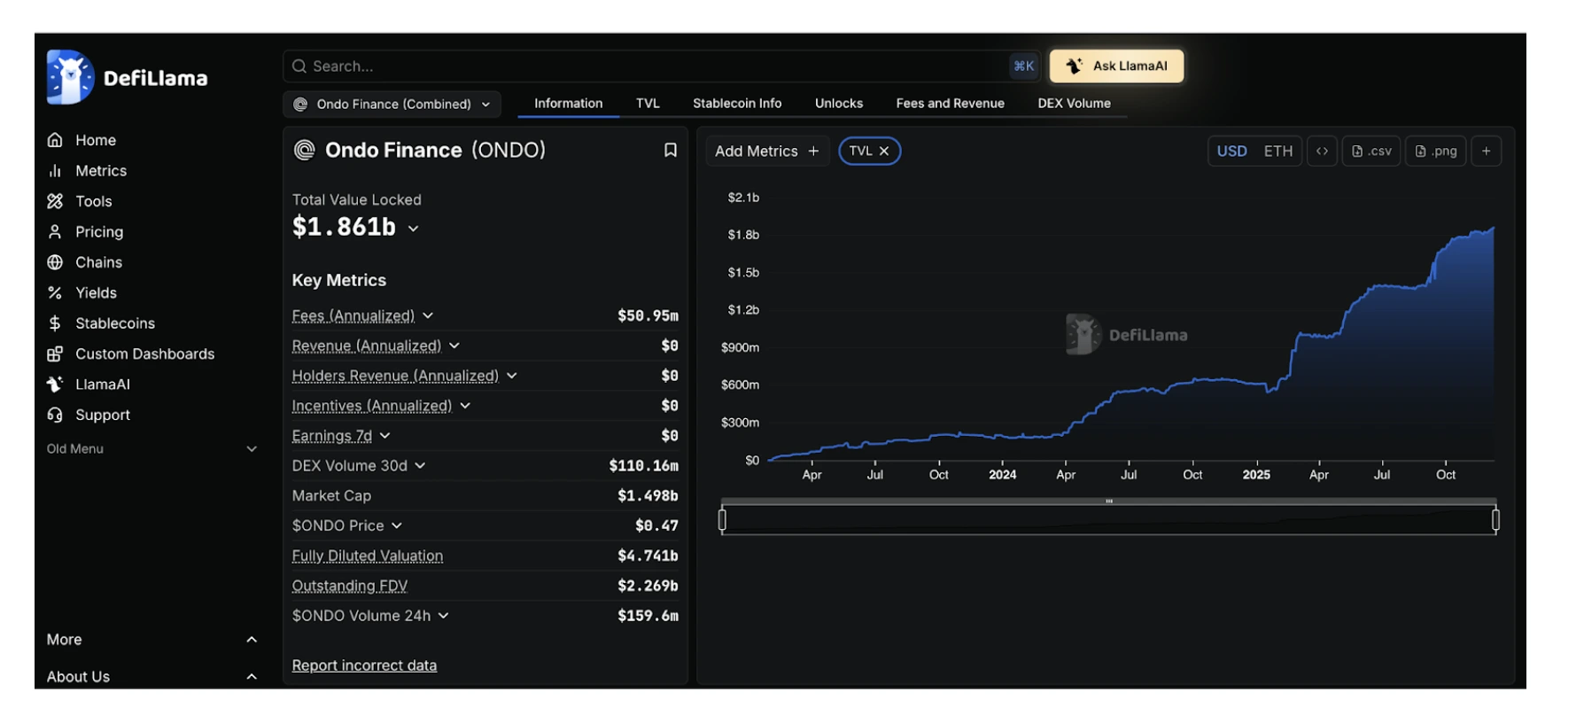The image size is (1584, 723).
Task: Click the plus icon beside .png
Action: click(1487, 152)
